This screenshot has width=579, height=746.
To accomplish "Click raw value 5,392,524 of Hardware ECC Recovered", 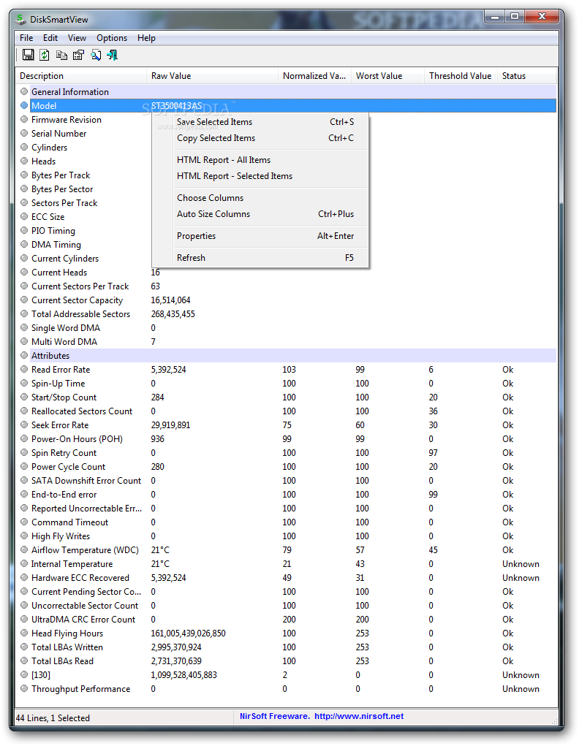I will pyautogui.click(x=169, y=577).
